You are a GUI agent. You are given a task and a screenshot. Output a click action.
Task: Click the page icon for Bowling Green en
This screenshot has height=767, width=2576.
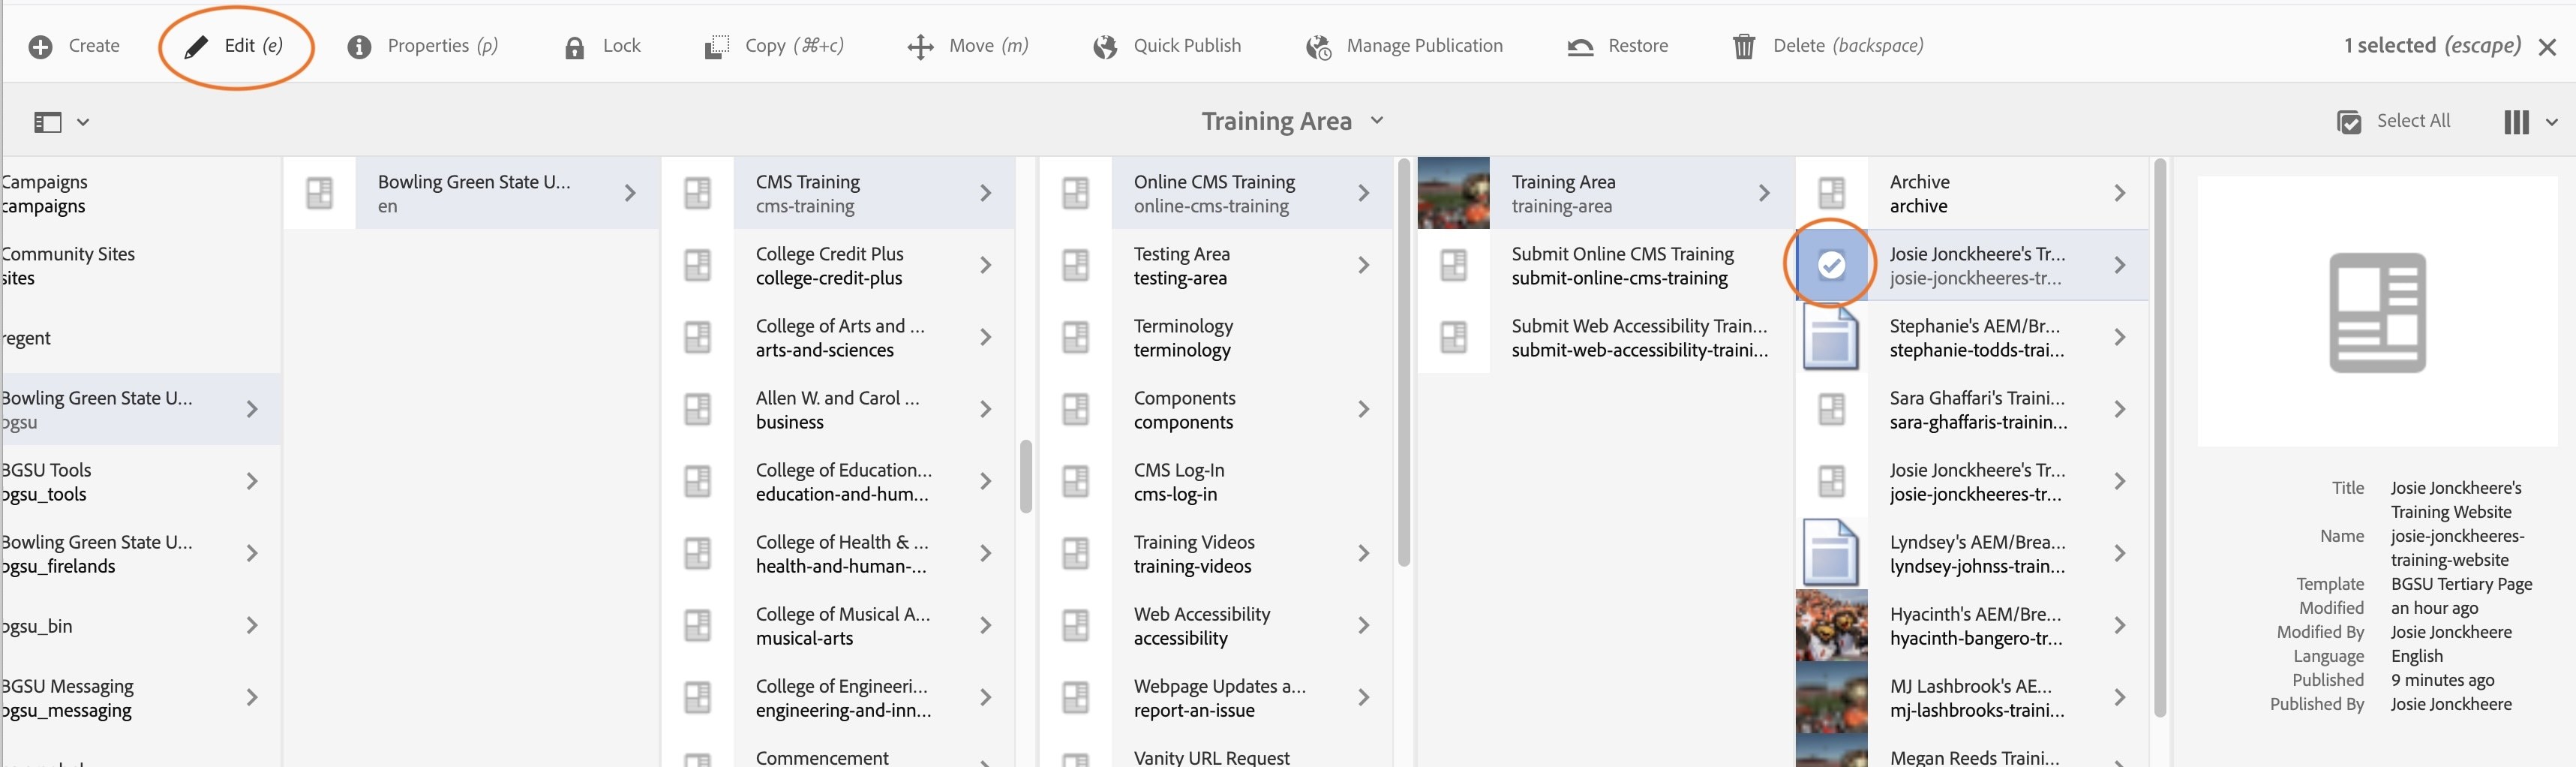click(x=320, y=193)
